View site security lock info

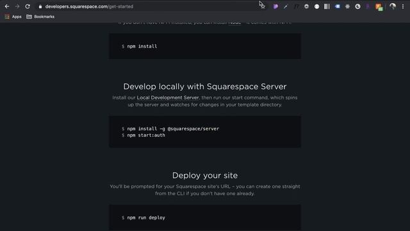[x=40, y=6]
